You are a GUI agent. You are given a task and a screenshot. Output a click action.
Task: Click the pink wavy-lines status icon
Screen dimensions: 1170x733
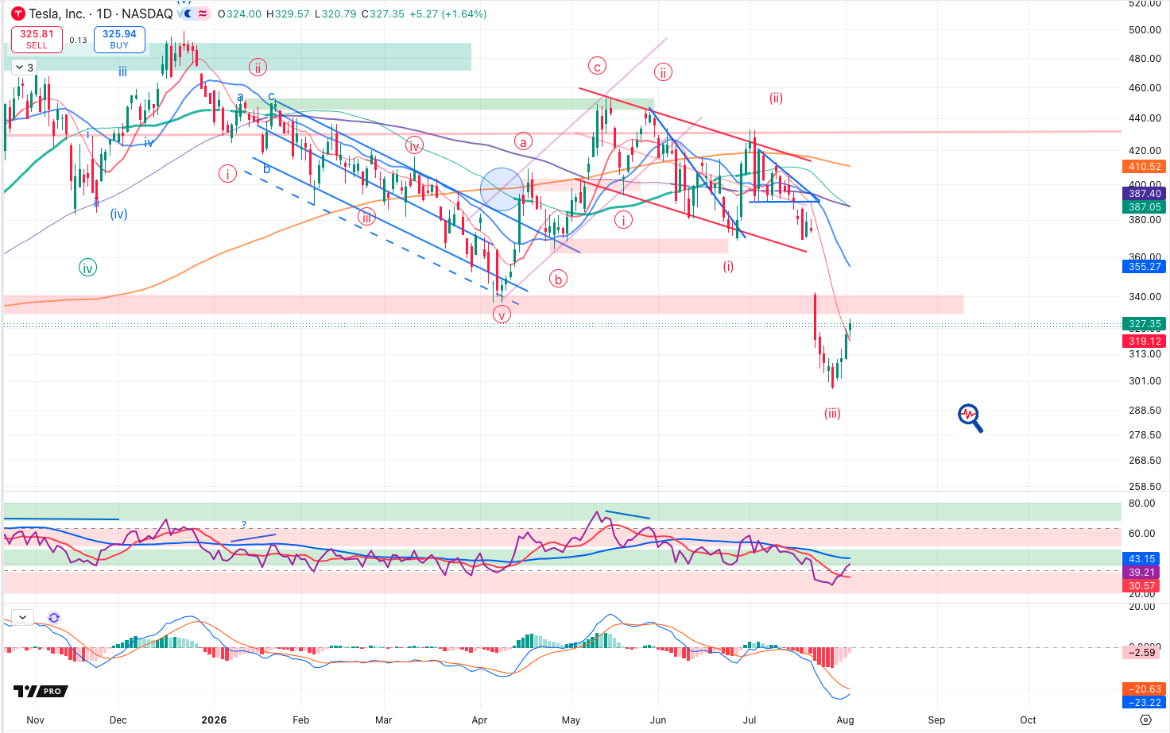(203, 14)
